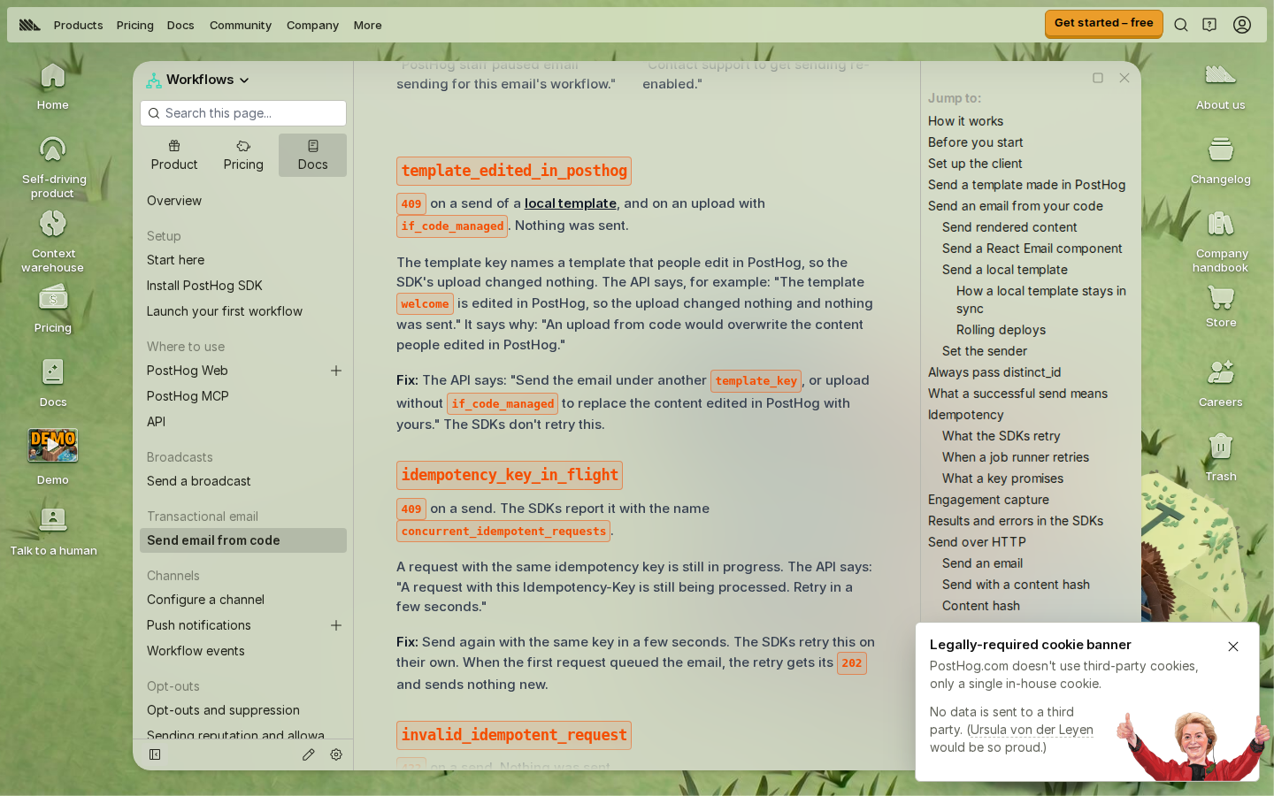Open the Products menu
This screenshot has height=796, width=1274.
(x=78, y=25)
